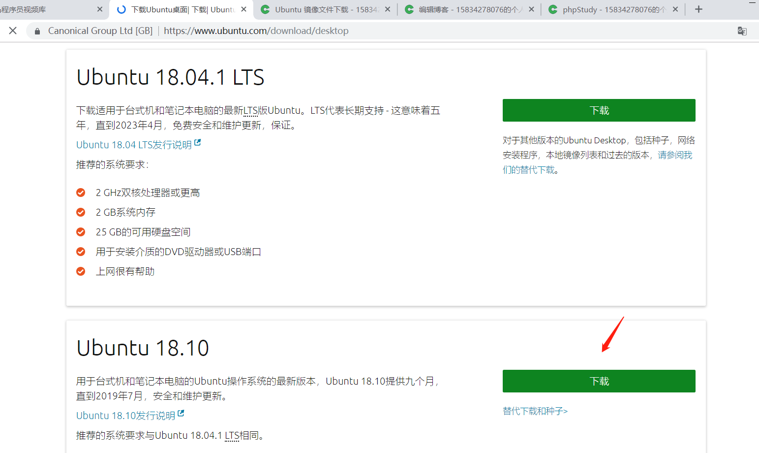
Task: Click the Ubuntu 18.04.1 LTS heading
Action: [171, 77]
